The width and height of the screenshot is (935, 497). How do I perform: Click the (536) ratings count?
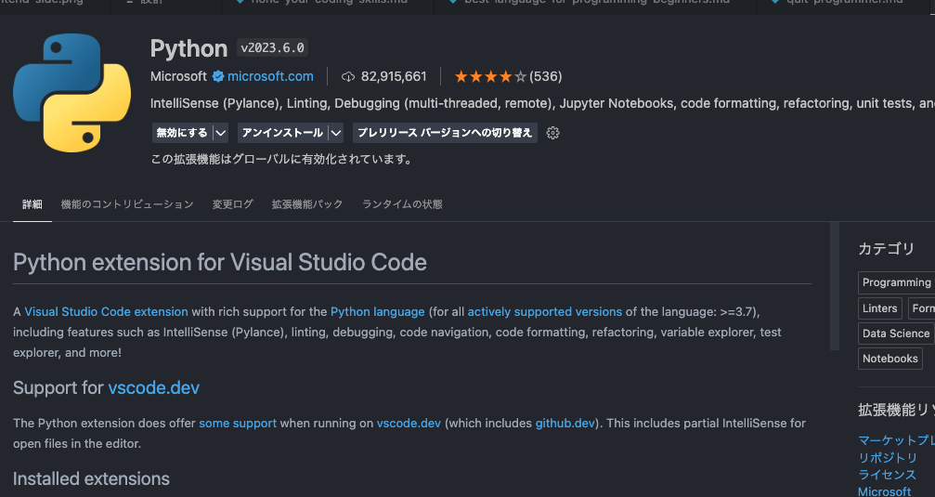546,76
